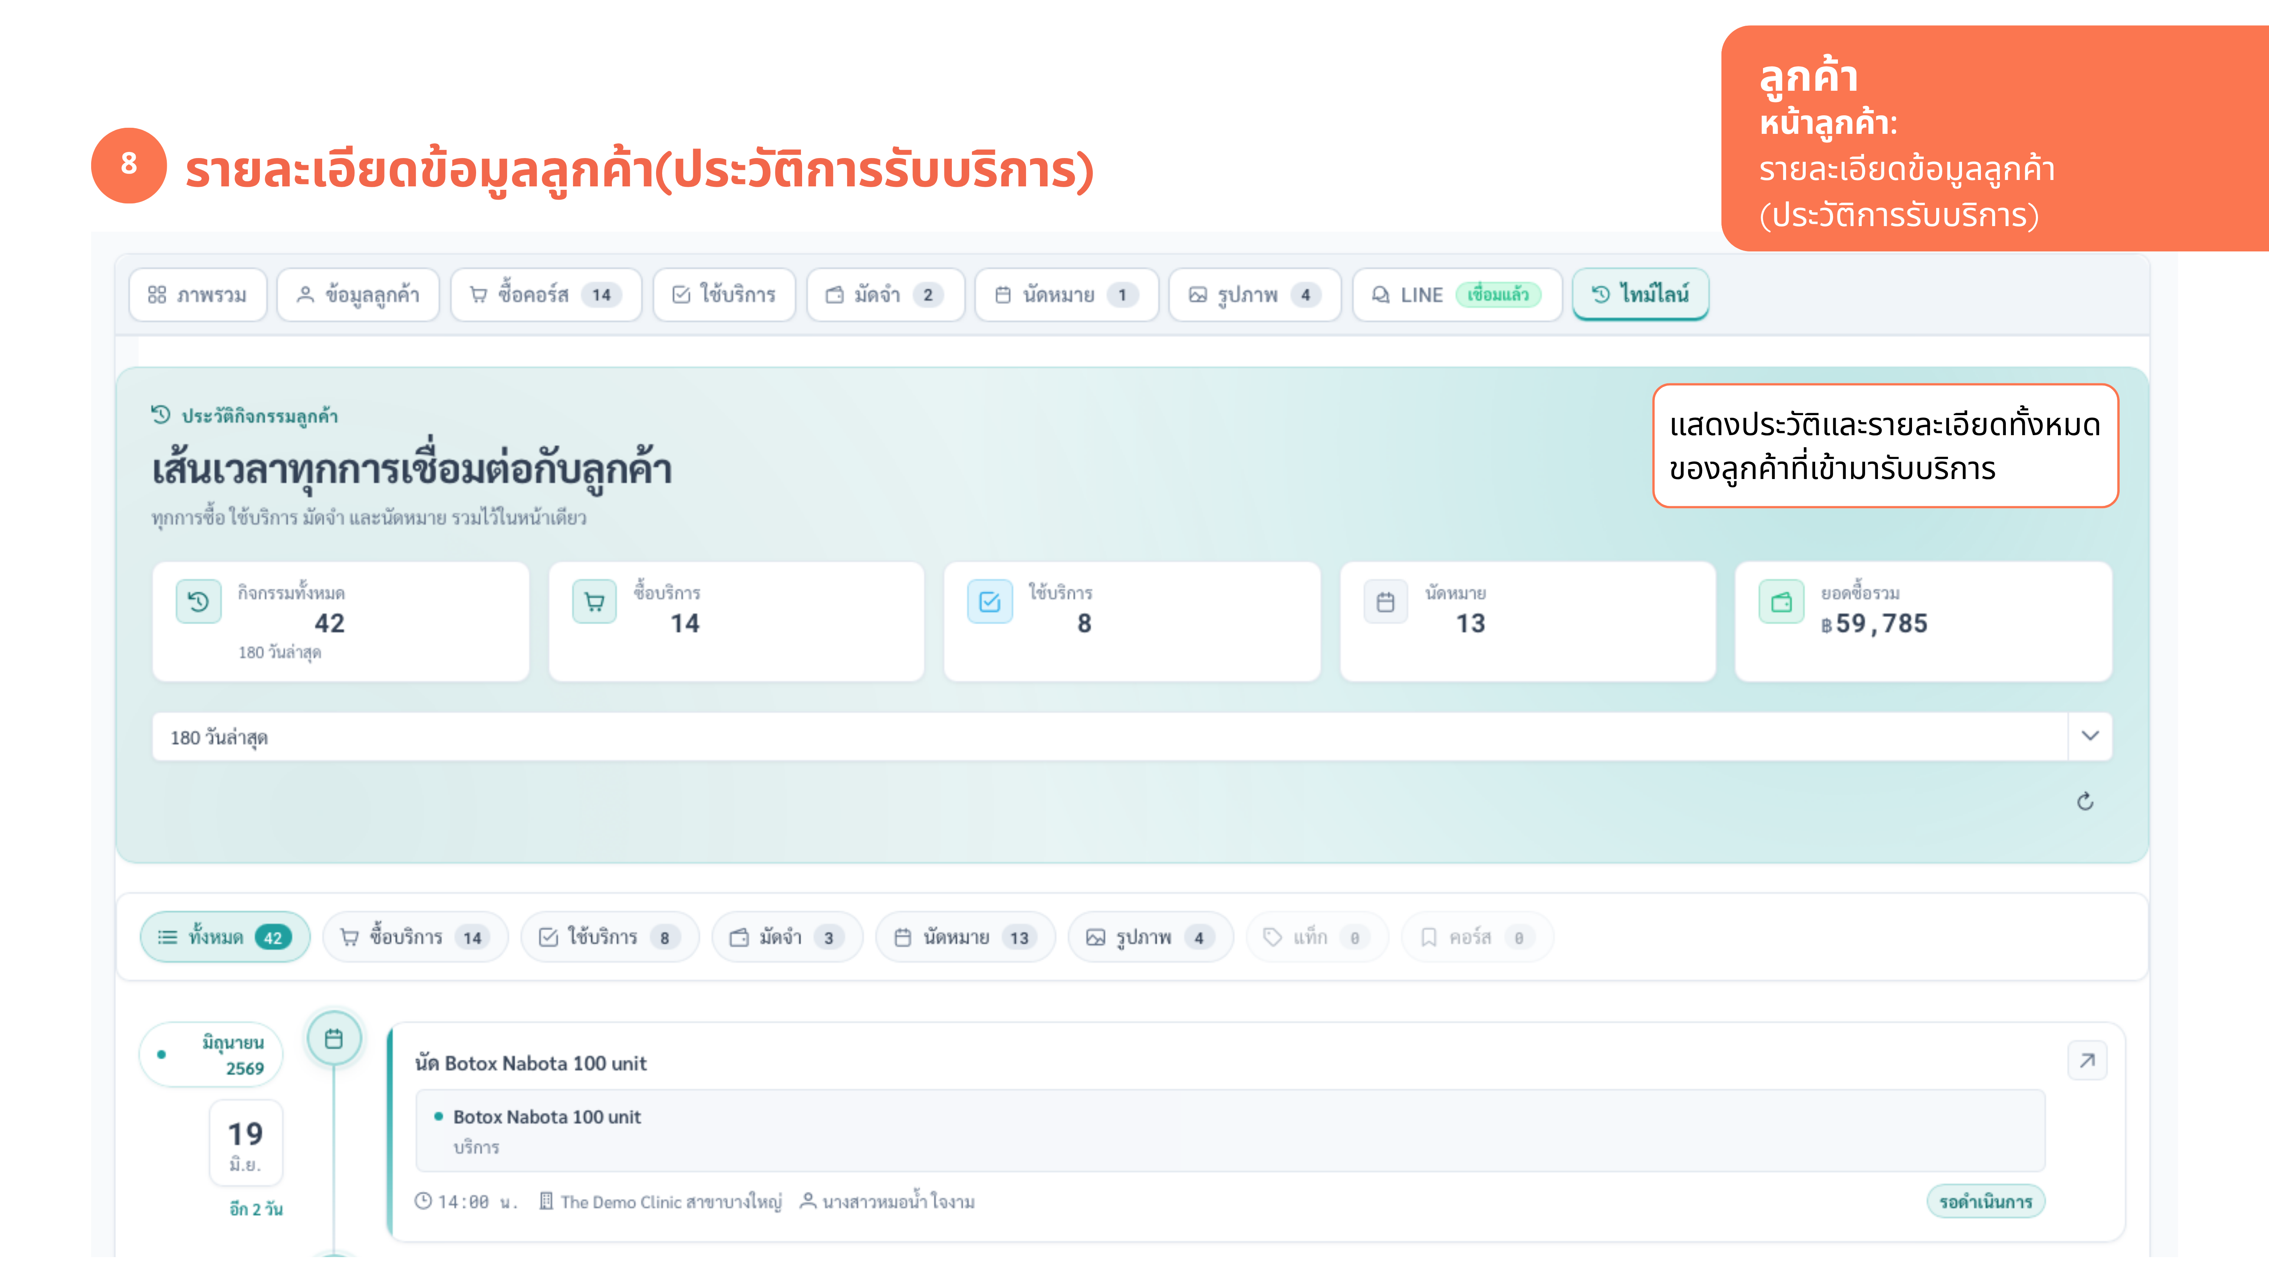Click the calendar icon in นัดหมาย card
Image resolution: width=2269 pixels, height=1276 pixels.
(x=1386, y=602)
